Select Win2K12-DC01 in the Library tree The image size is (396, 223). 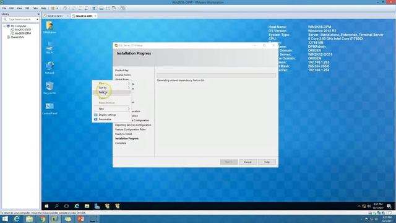click(x=22, y=30)
